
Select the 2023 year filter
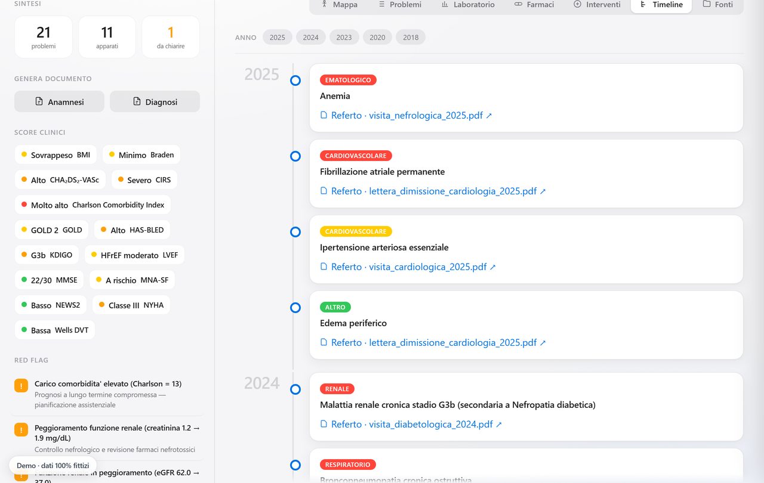click(344, 37)
